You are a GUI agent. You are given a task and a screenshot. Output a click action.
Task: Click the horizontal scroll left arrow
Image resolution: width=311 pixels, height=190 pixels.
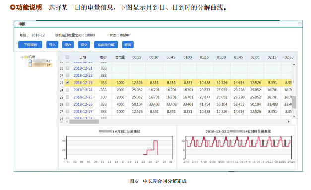(67, 122)
